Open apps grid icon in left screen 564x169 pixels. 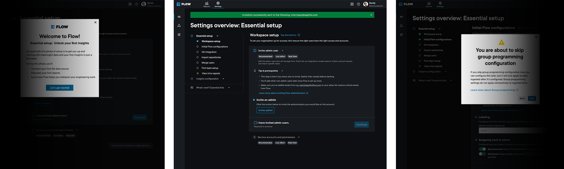[130, 4]
